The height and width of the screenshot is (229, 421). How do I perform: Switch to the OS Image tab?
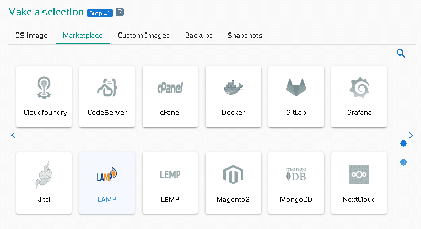pos(31,36)
